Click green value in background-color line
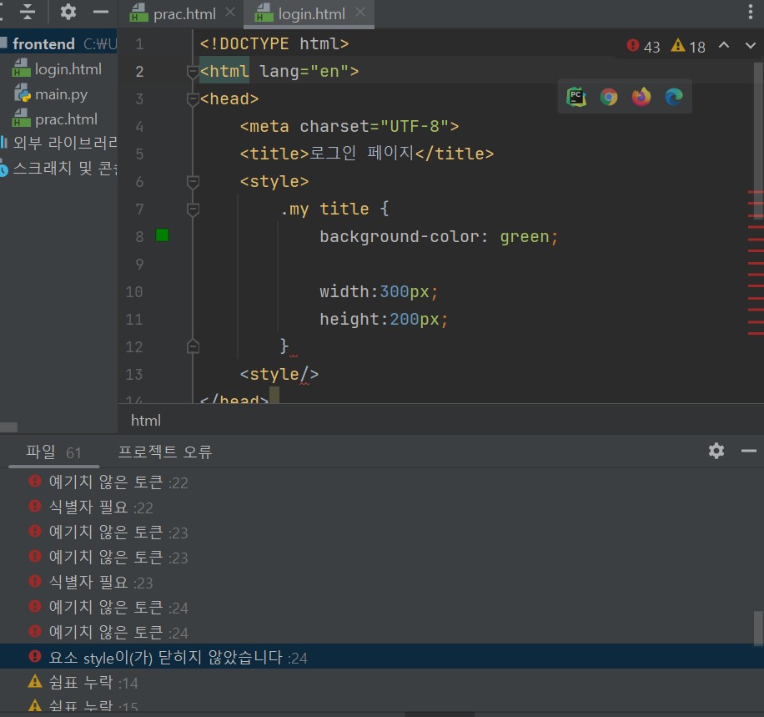764x717 pixels. 525,236
